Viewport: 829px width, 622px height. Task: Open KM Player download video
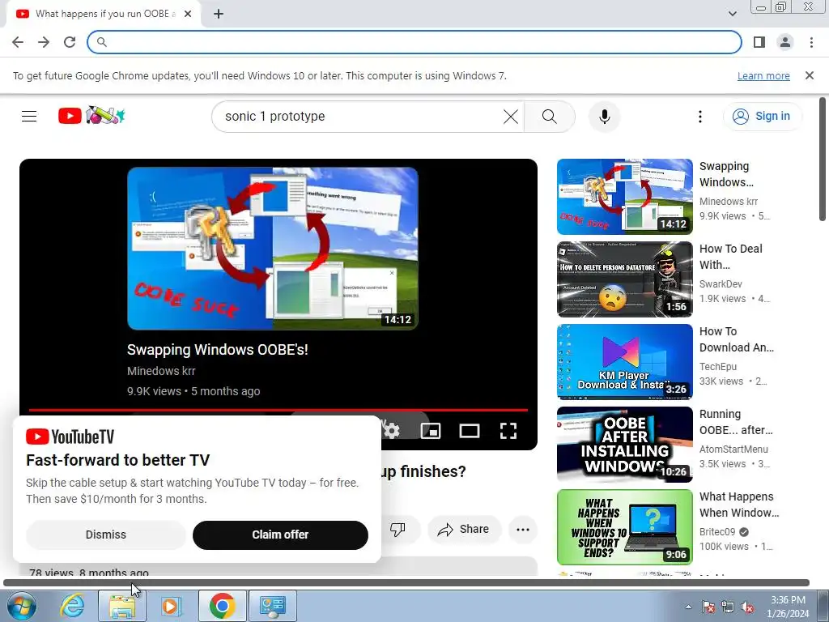point(624,362)
